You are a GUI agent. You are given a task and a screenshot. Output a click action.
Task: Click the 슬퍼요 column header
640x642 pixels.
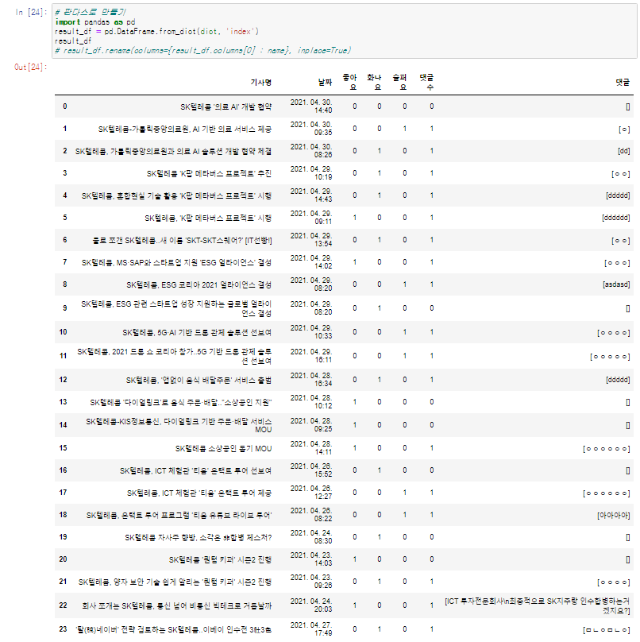[x=399, y=83]
